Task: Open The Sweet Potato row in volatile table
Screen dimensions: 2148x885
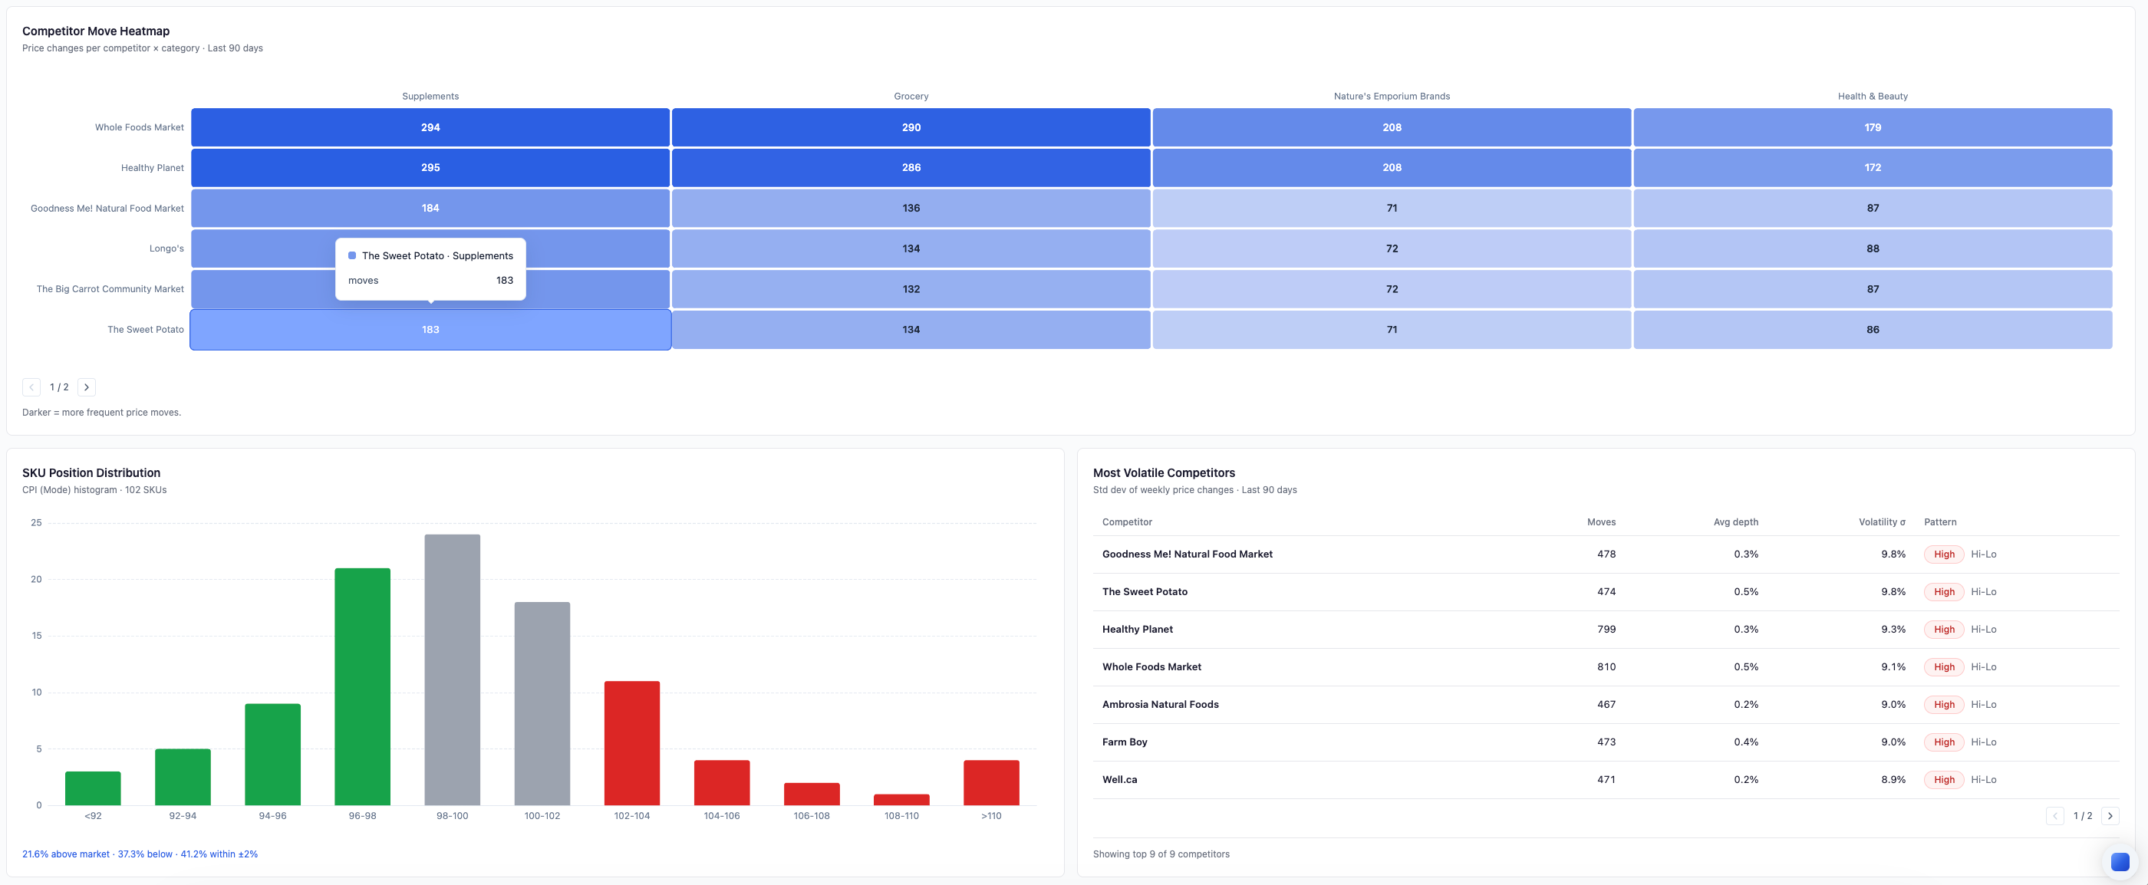Action: tap(1606, 592)
